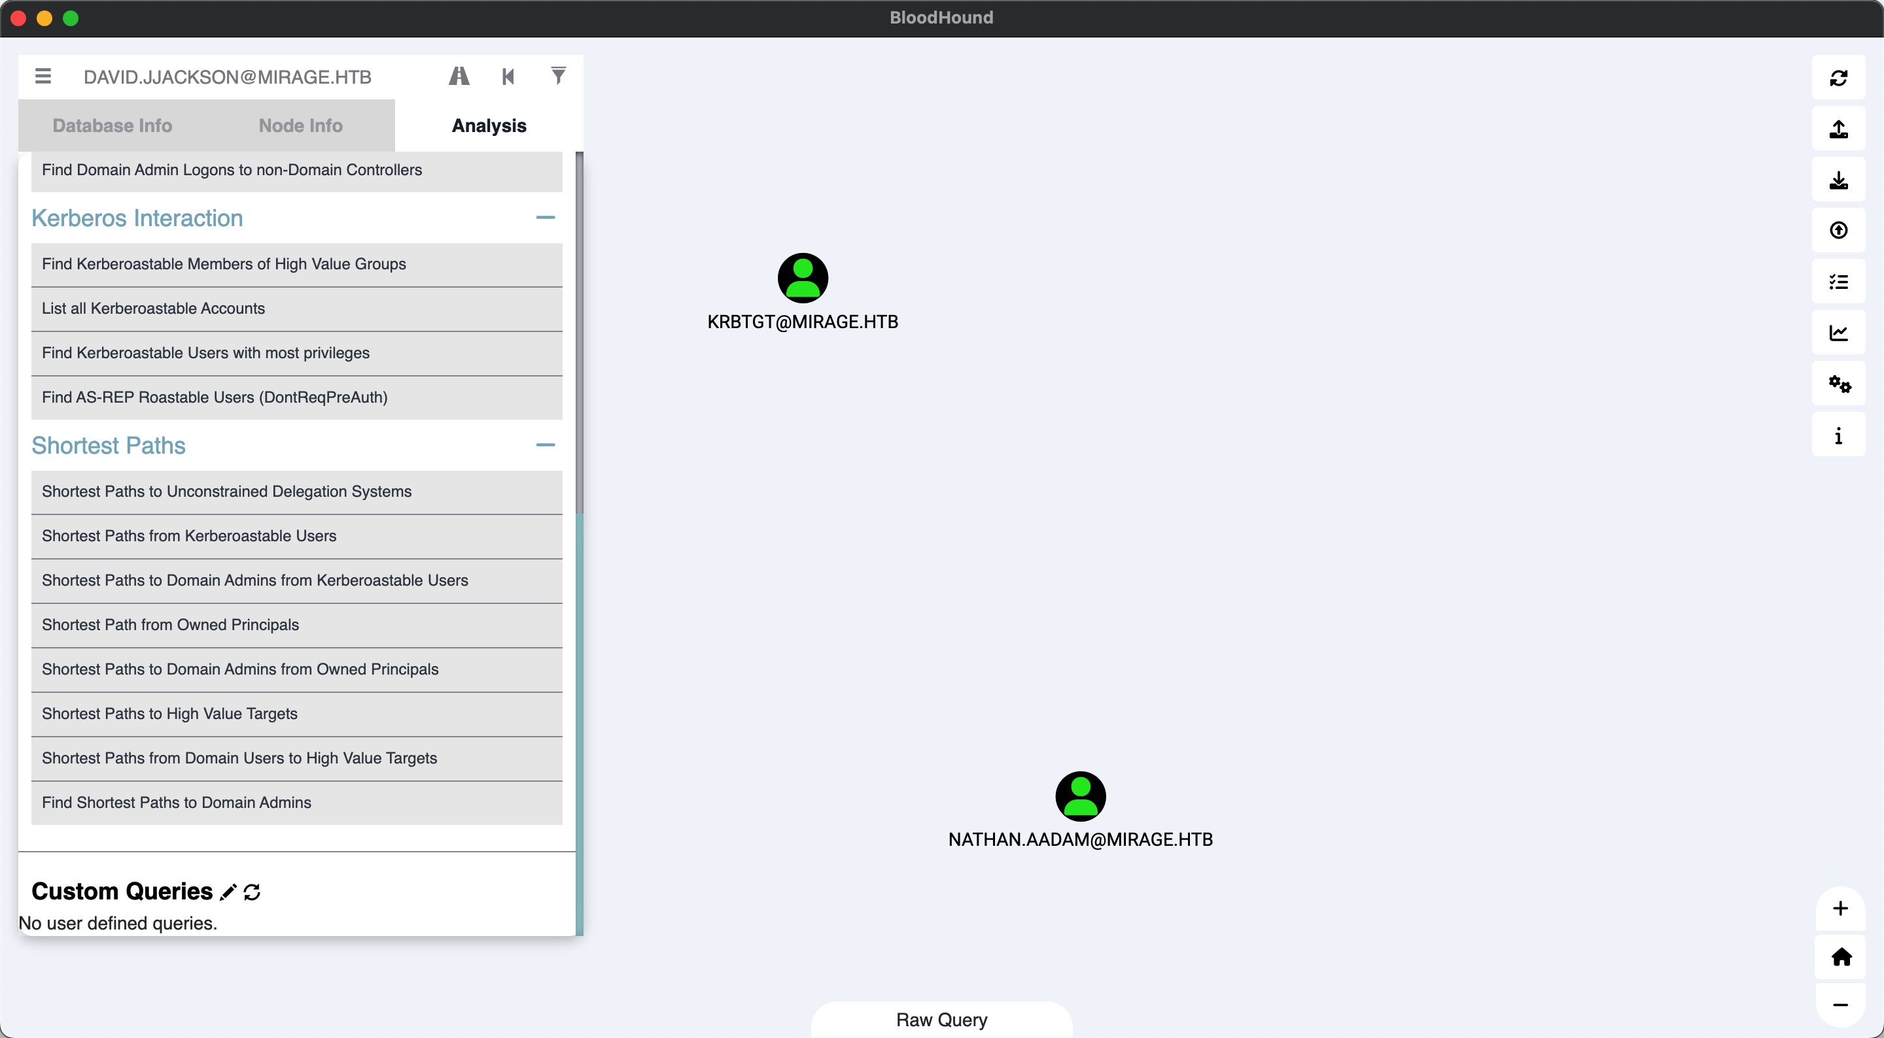This screenshot has width=1884, height=1038.
Task: Switch to the Node Info tab
Action: 301,126
